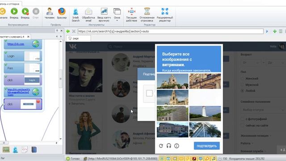
Task: Select the project tab ending 'с ключом 1.4'
Action: tap(13, 37)
